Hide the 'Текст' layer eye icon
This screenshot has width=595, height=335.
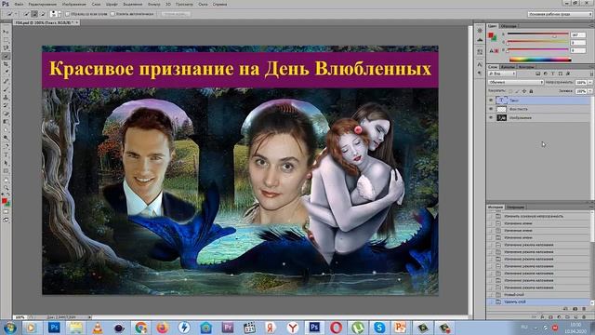click(491, 100)
